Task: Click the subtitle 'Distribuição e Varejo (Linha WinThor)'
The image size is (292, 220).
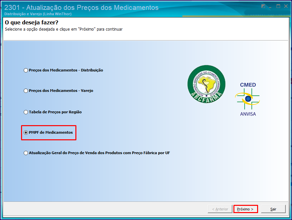Action: tap(38, 14)
